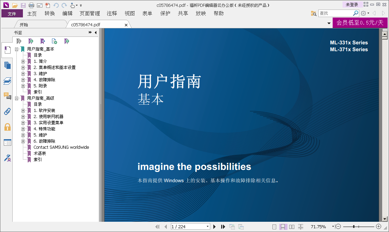Screen dimensions: 389x232
Task: Click the hand touch mode icon
Action: point(72,5)
